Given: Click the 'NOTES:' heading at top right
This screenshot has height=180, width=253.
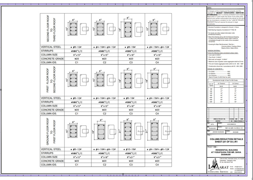Looking at the screenshot, I should 209,8.
